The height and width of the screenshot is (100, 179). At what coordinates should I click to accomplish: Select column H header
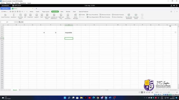coord(69,25)
